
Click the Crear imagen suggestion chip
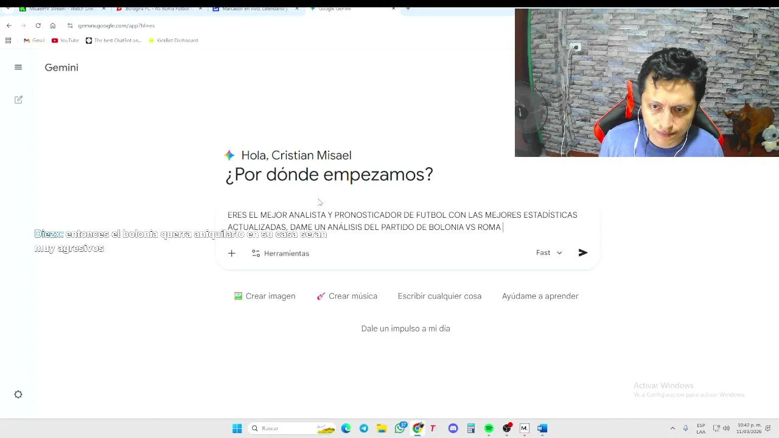point(265,296)
